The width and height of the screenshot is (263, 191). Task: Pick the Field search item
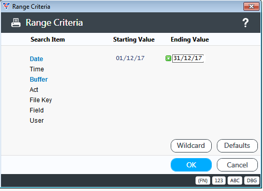point(37,110)
